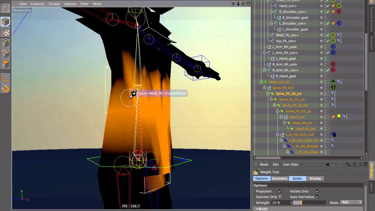375x211 pixels.
Task: Click the protection tag on Head_con+
Action: pyautogui.click(x=333, y=6)
